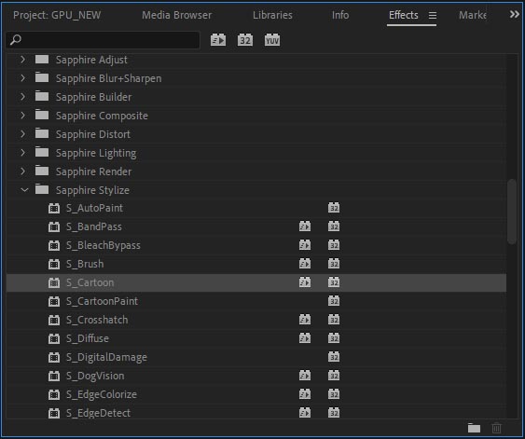
Task: Switch to the Markers tab
Action: click(473, 15)
